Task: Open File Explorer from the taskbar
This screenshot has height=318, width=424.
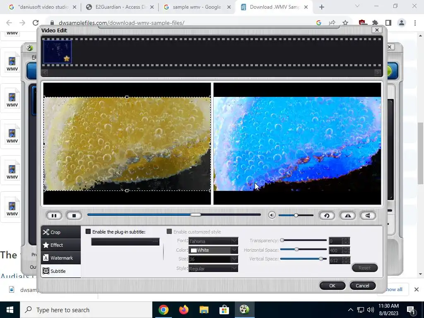Action: point(204,310)
